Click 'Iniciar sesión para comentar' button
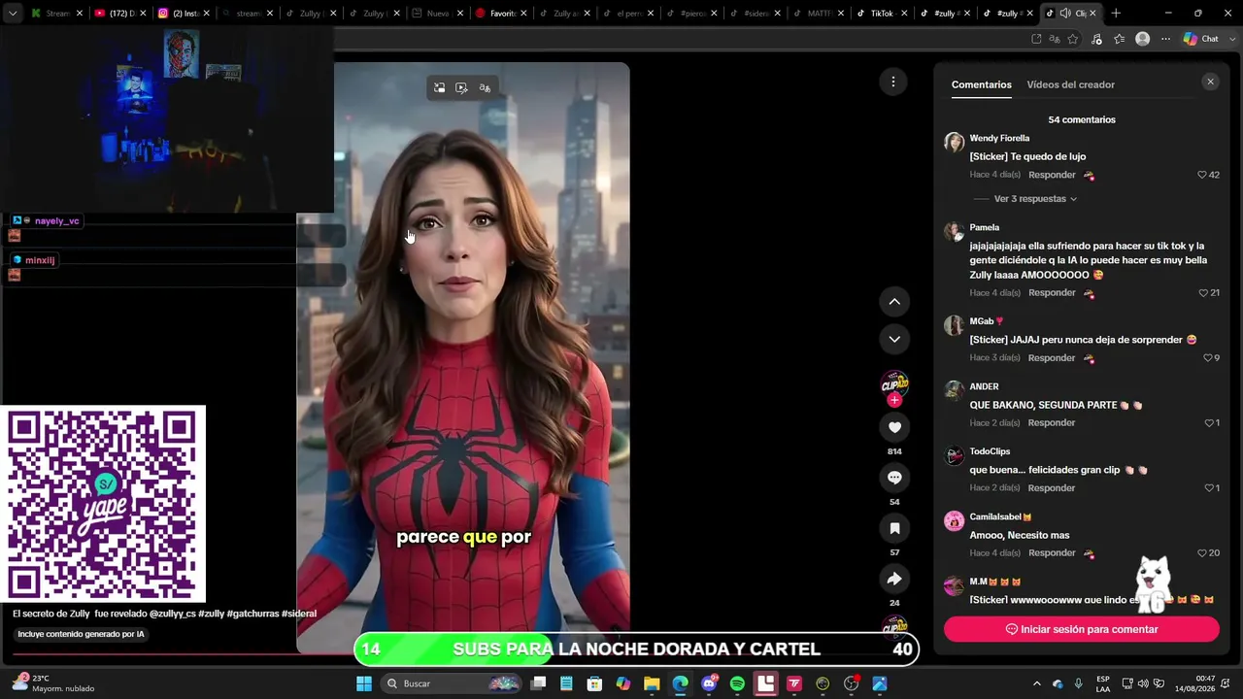Screen dimensions: 1243x699 [1082, 629]
